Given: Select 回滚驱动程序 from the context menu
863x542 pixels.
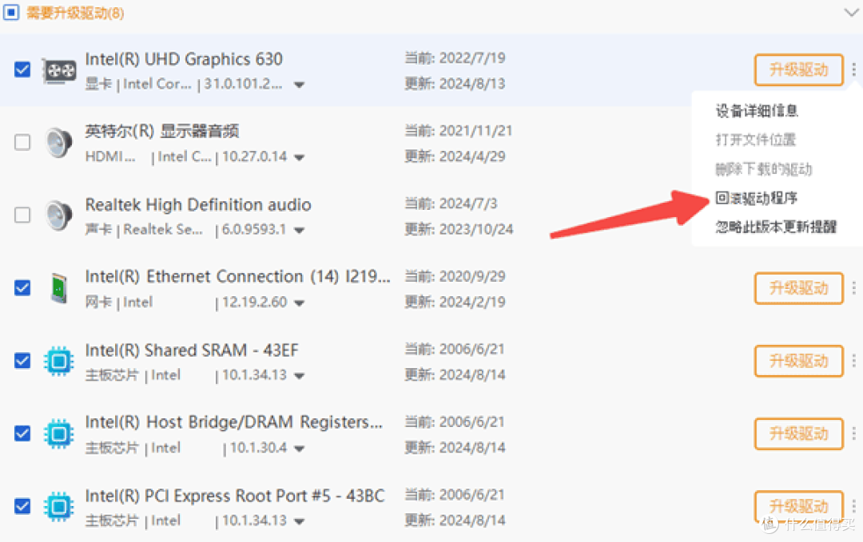Looking at the screenshot, I should pyautogui.click(x=756, y=198).
